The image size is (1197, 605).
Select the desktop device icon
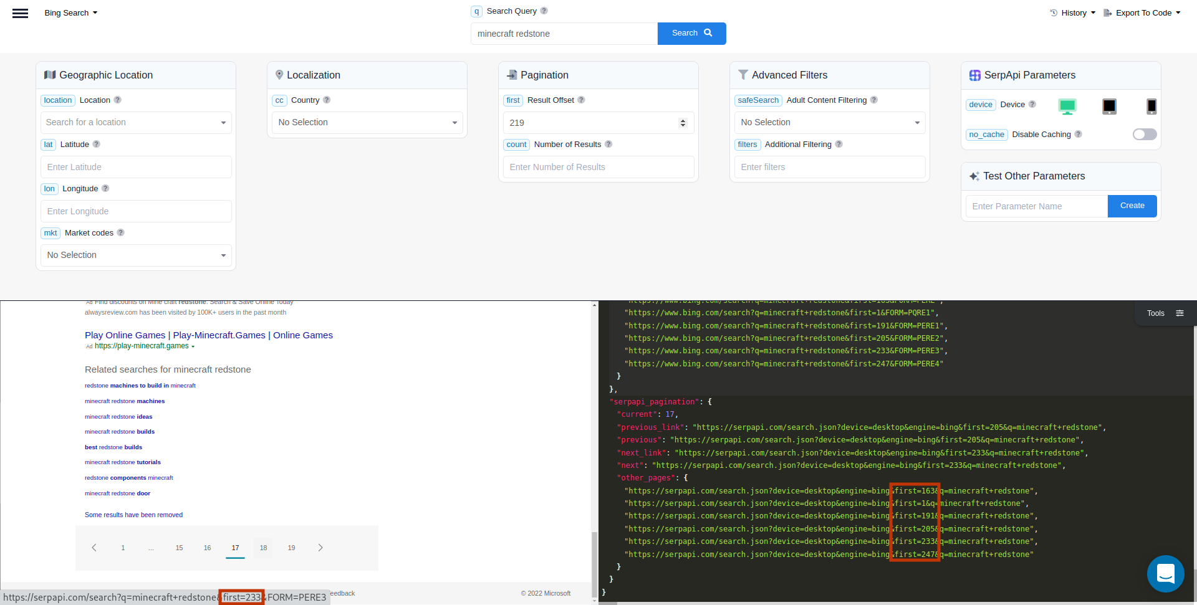[1067, 106]
